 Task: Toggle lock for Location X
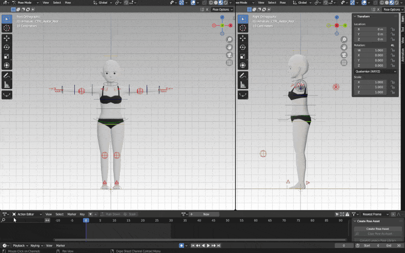[x=393, y=29]
